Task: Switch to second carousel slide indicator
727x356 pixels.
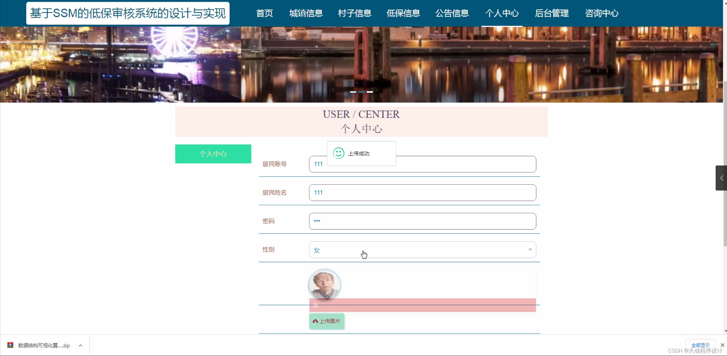Action: coord(361,92)
